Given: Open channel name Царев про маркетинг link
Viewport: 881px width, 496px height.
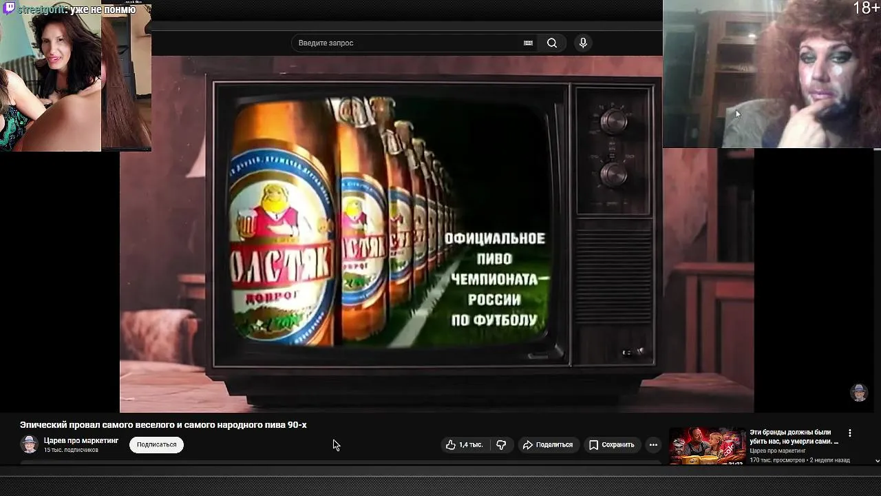Looking at the screenshot, I should 81,441.
